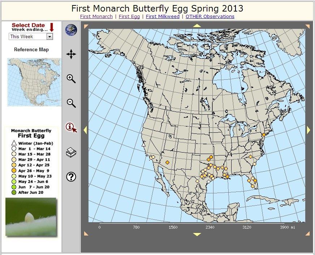Click the print map icon
The image size is (315, 255).
pos(71,153)
